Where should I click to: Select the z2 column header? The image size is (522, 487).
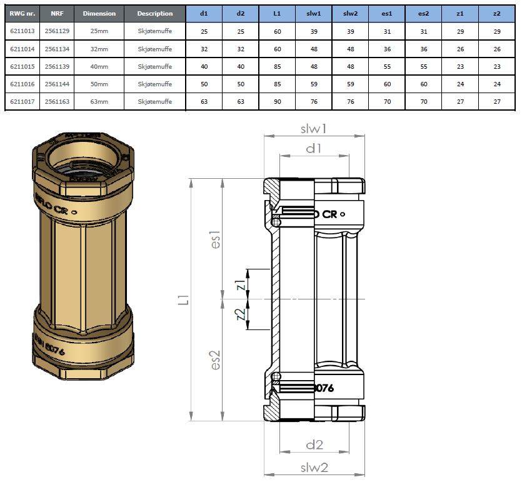[x=496, y=13]
